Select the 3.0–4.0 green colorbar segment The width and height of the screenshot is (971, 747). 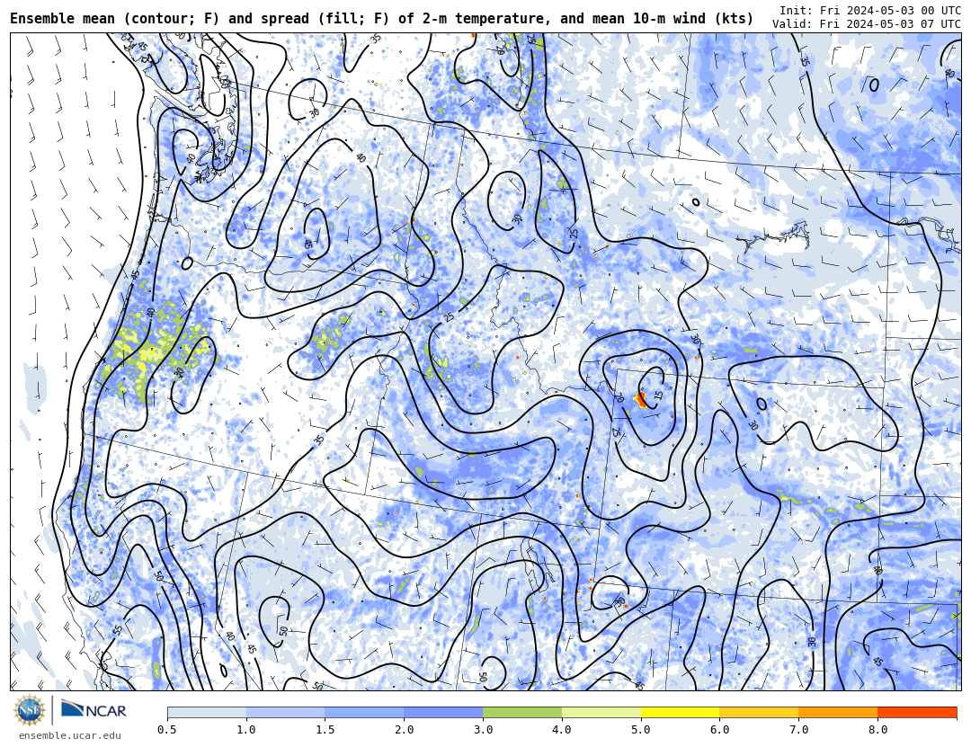[x=522, y=712]
